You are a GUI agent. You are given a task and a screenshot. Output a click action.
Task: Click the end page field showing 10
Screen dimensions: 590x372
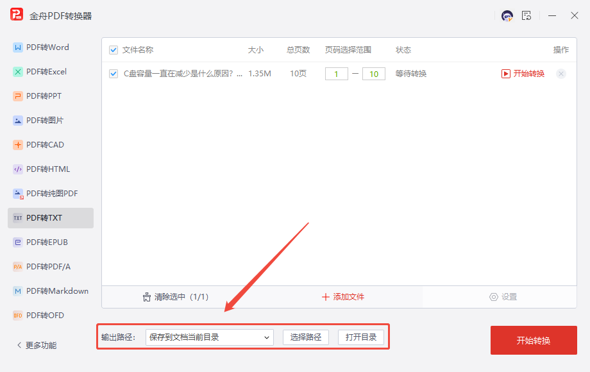(x=374, y=74)
